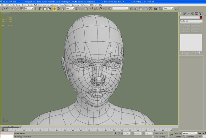Click the Key Filters button
The height and width of the screenshot is (138, 206).
click(x=191, y=136)
